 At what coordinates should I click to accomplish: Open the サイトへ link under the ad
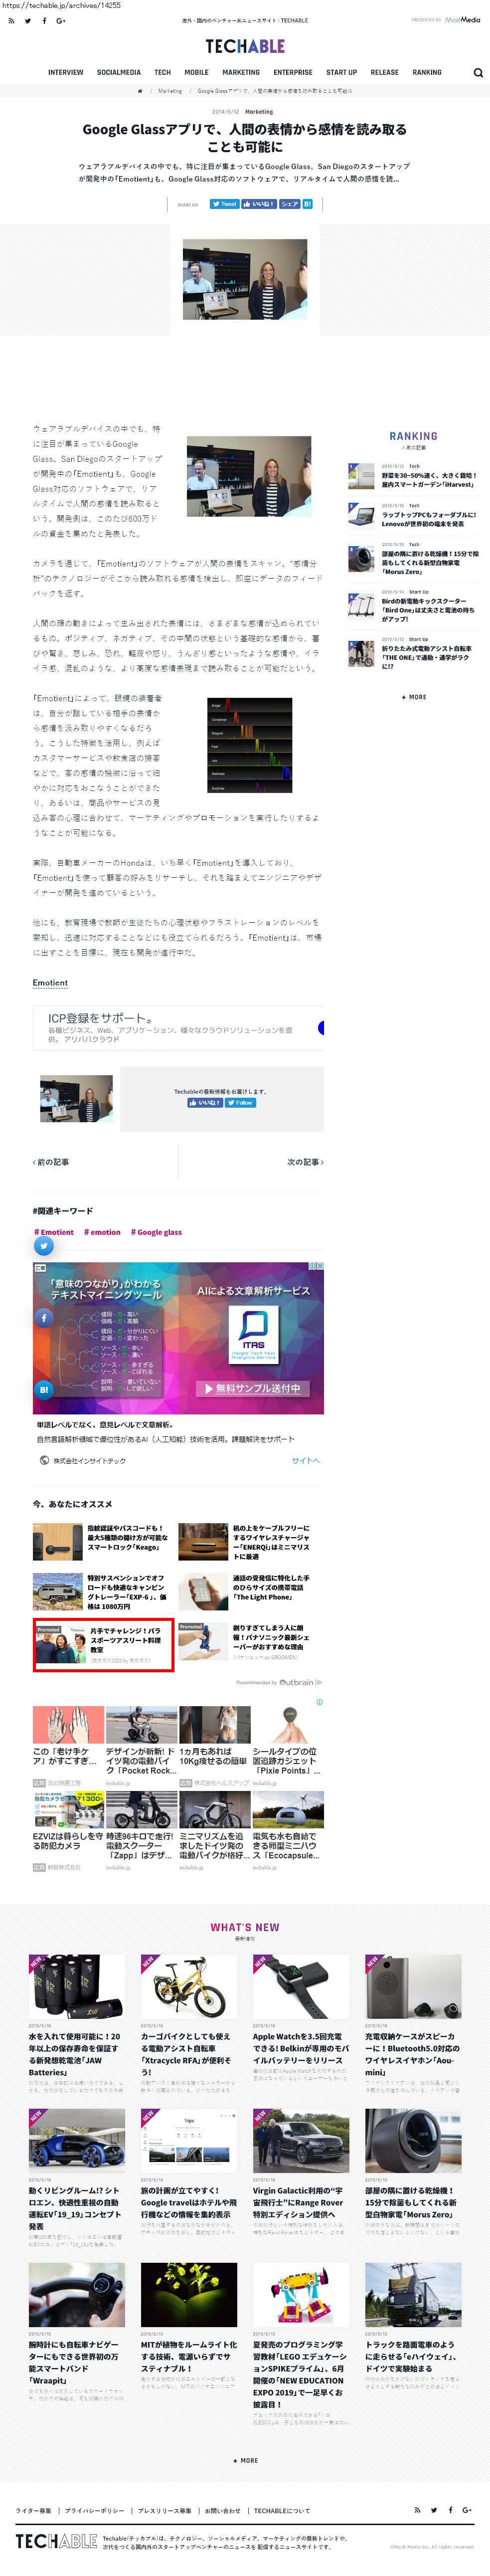pyautogui.click(x=306, y=1460)
